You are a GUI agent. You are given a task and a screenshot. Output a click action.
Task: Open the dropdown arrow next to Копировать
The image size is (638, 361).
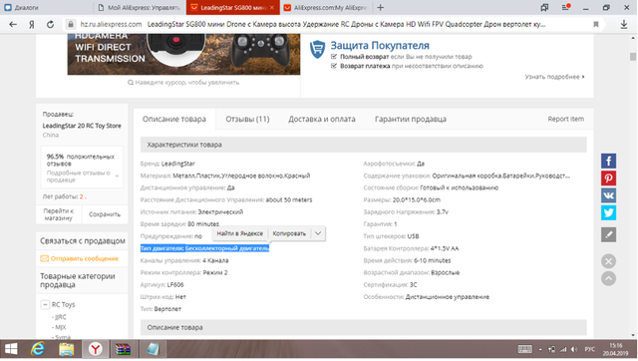point(318,233)
